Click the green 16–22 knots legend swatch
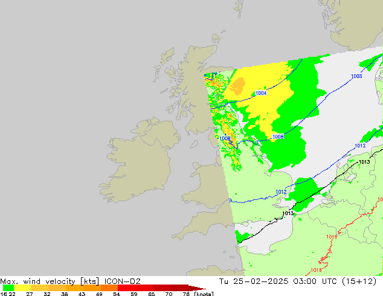 (x=8, y=288)
